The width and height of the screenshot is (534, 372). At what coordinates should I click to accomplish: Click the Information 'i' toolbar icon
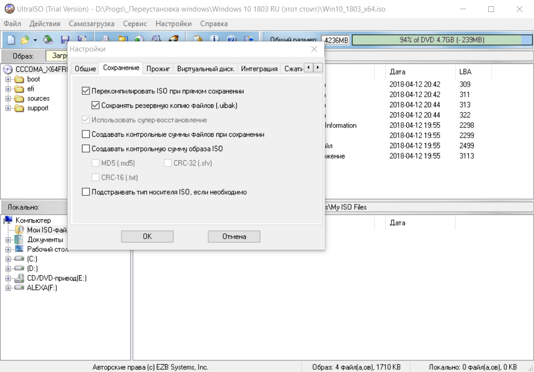coord(214,38)
